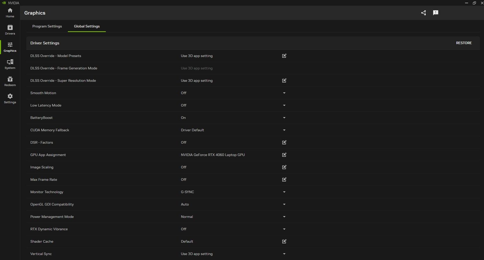Edit DLSS Override Super Resolution Mode
Image resolution: width=484 pixels, height=260 pixels.
[x=284, y=81]
